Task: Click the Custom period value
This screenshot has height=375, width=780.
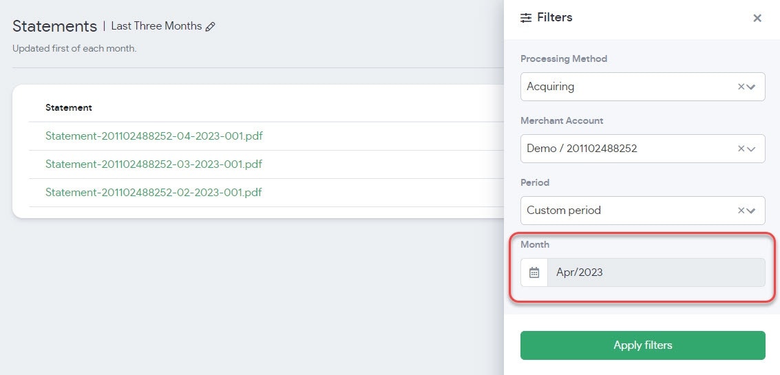Action: click(564, 211)
